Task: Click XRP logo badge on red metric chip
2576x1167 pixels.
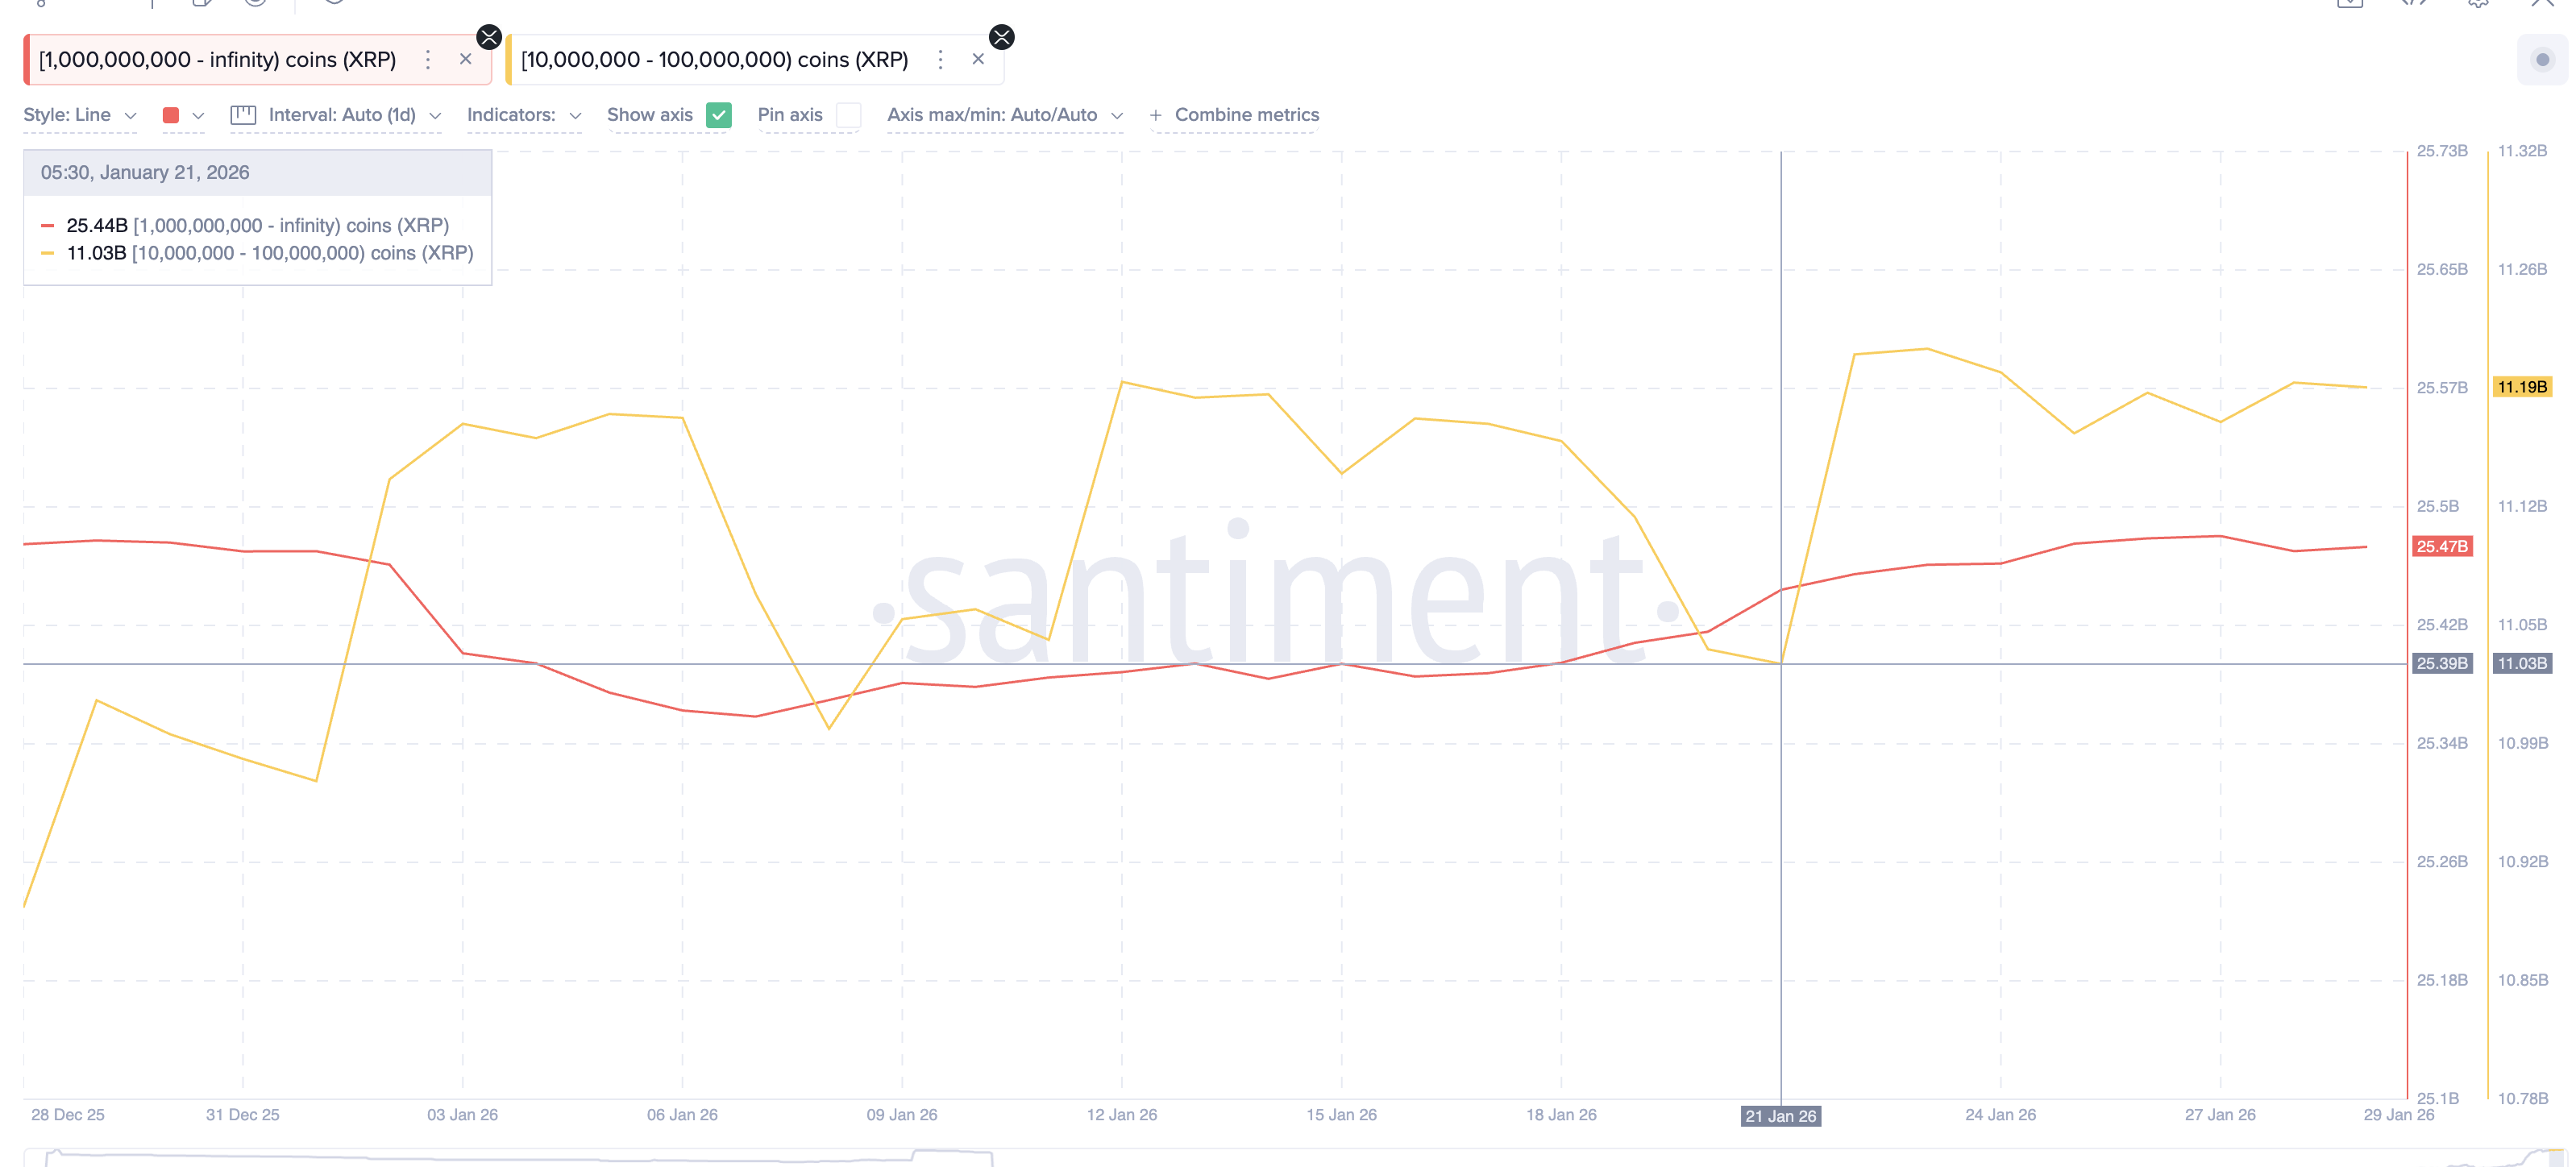Action: 489,37
